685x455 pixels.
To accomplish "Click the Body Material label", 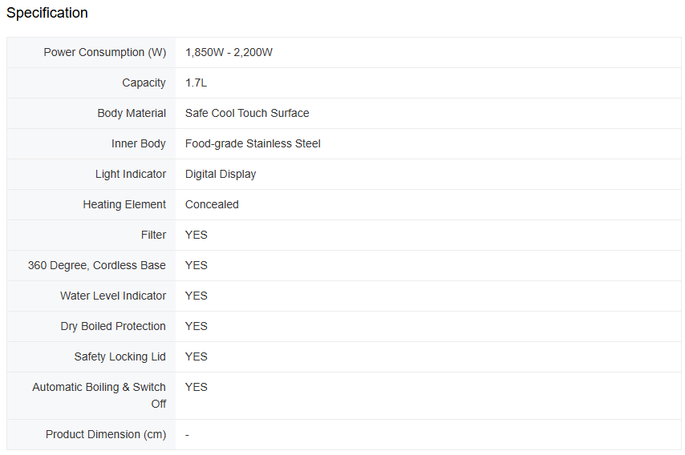I will (132, 113).
